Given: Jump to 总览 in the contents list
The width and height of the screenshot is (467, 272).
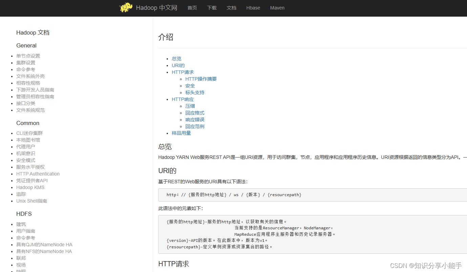Looking at the screenshot, I should (x=176, y=59).
